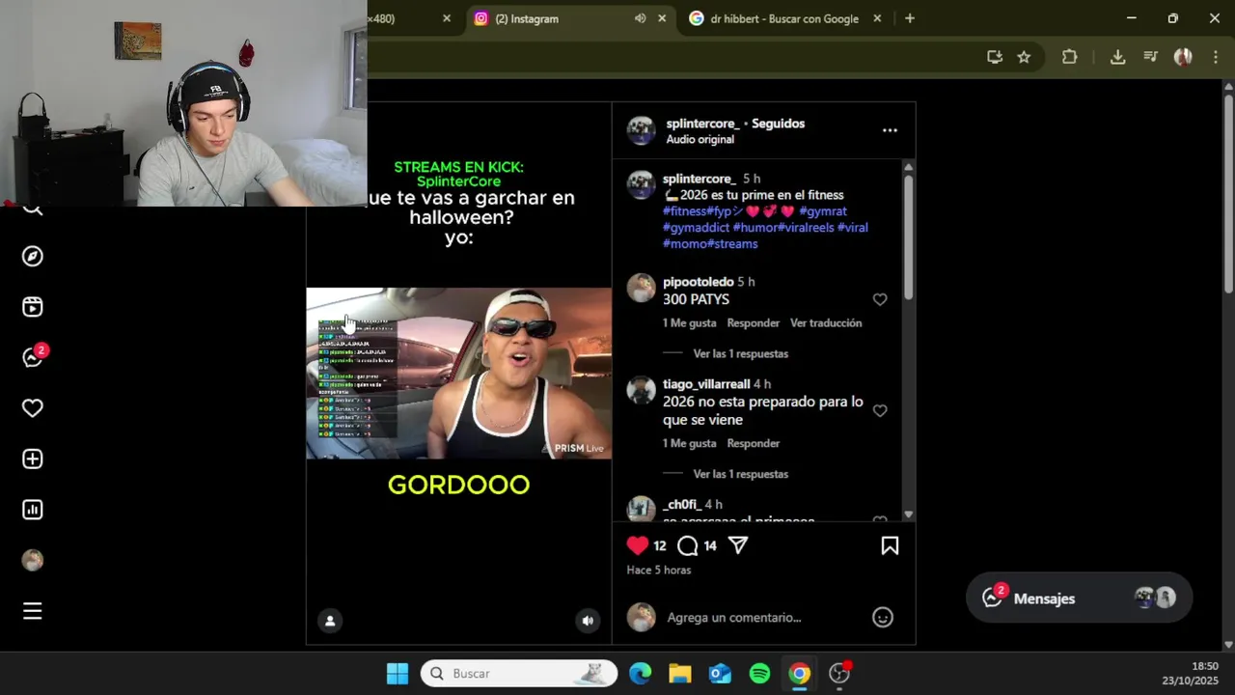
Task: Click Audio original link
Action: (x=700, y=140)
